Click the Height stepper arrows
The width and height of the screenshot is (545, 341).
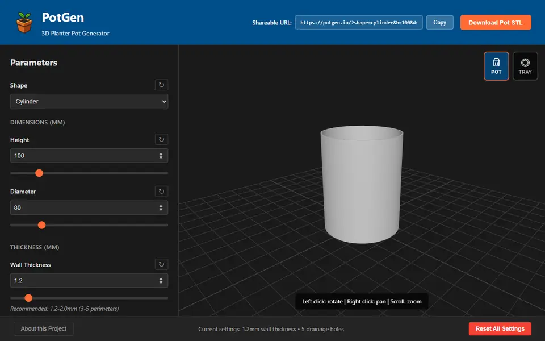tap(161, 156)
